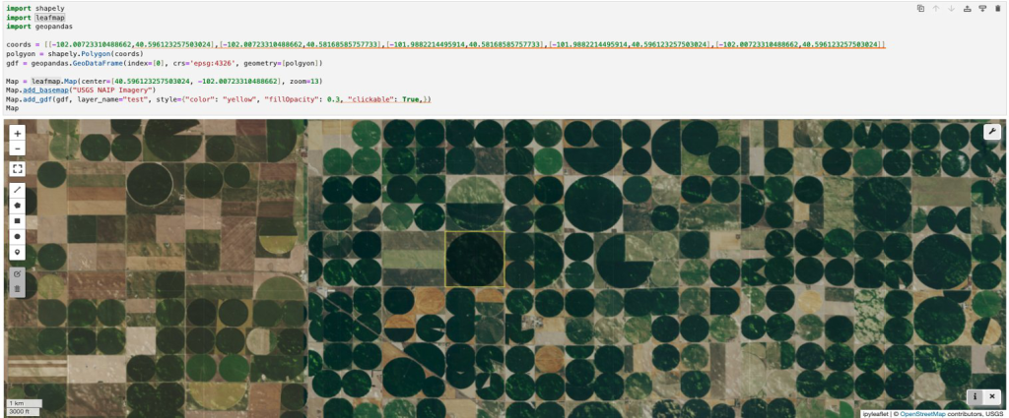This screenshot has height=418, width=1009.
Task: Select the draw polyline tool
Action: 17,189
